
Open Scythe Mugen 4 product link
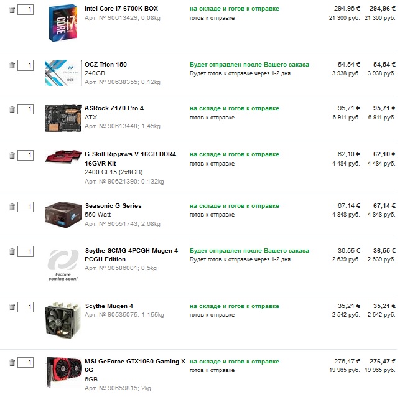[x=109, y=306]
